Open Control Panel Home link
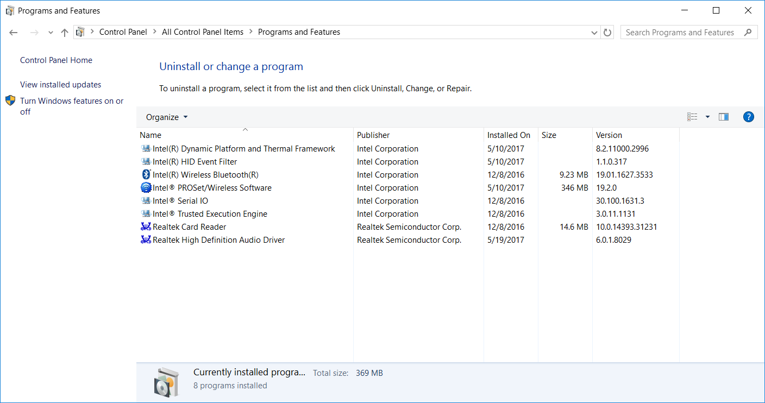The height and width of the screenshot is (403, 765). 56,60
